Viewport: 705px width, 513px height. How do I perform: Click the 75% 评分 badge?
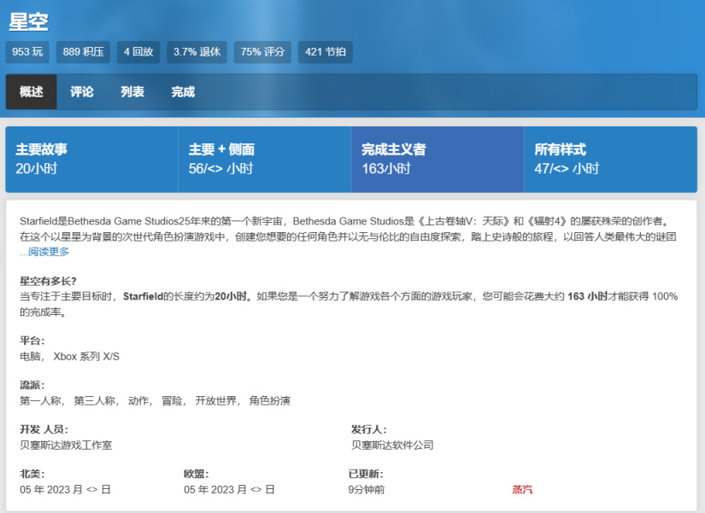tap(262, 52)
